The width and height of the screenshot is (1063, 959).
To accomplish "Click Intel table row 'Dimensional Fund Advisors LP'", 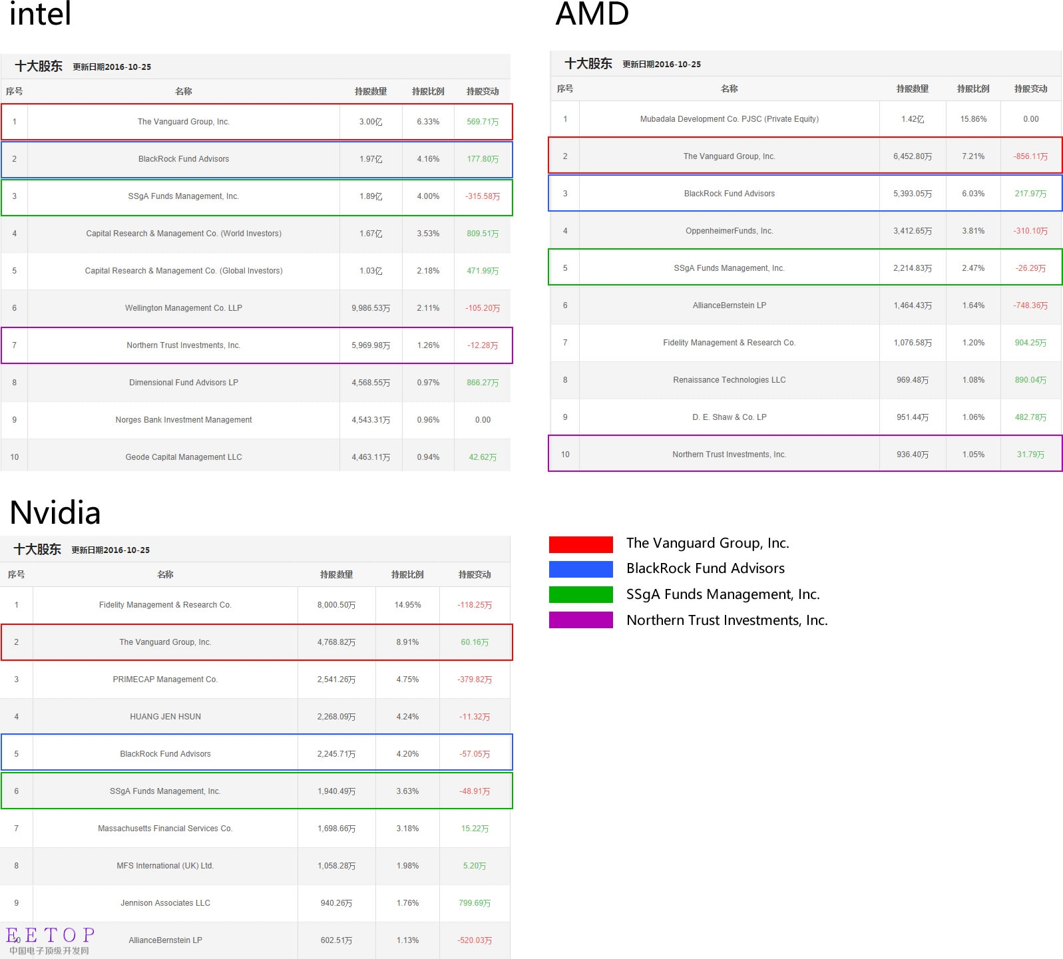I will point(256,383).
